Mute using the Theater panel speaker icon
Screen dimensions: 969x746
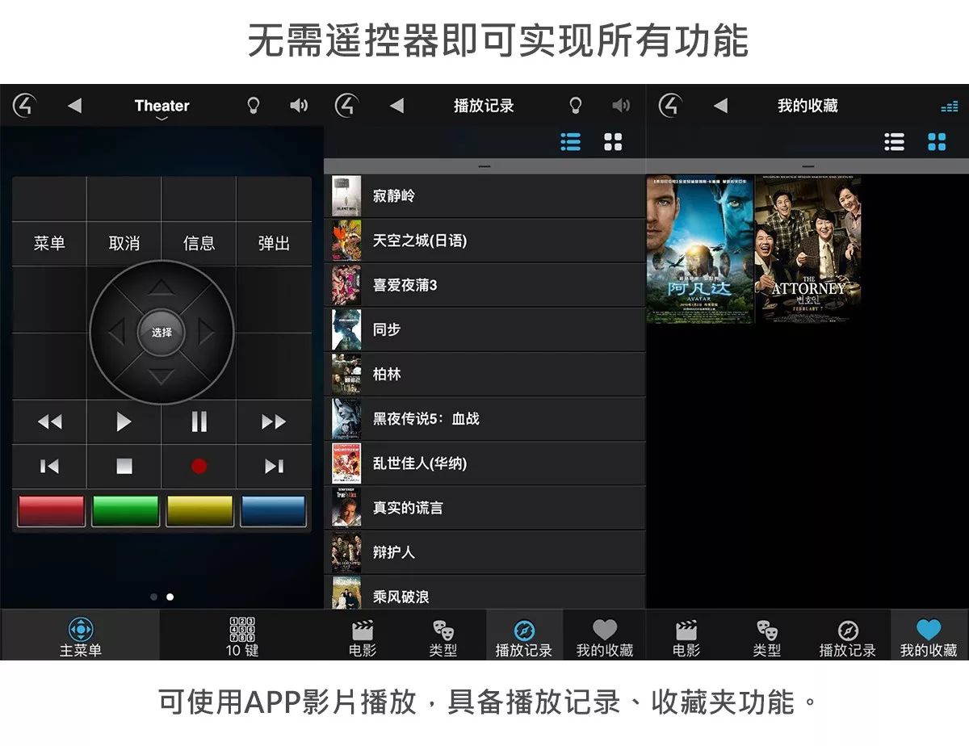(x=299, y=105)
